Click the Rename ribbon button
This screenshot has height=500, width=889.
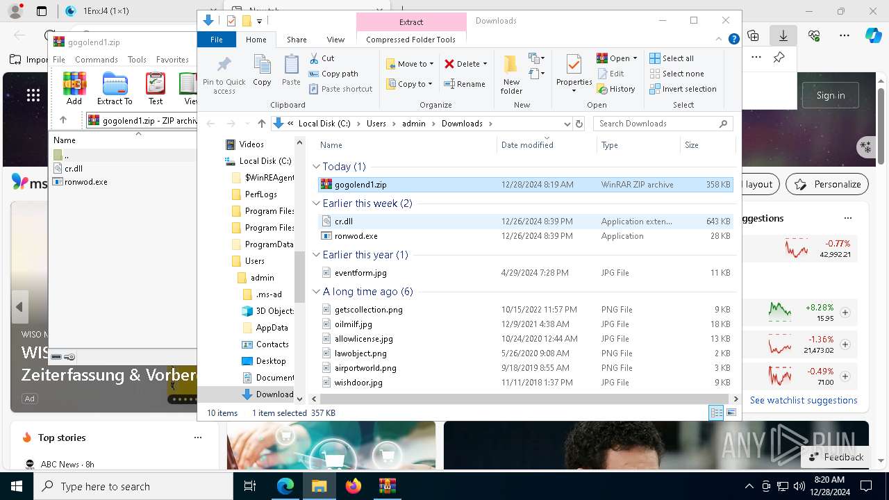(465, 84)
